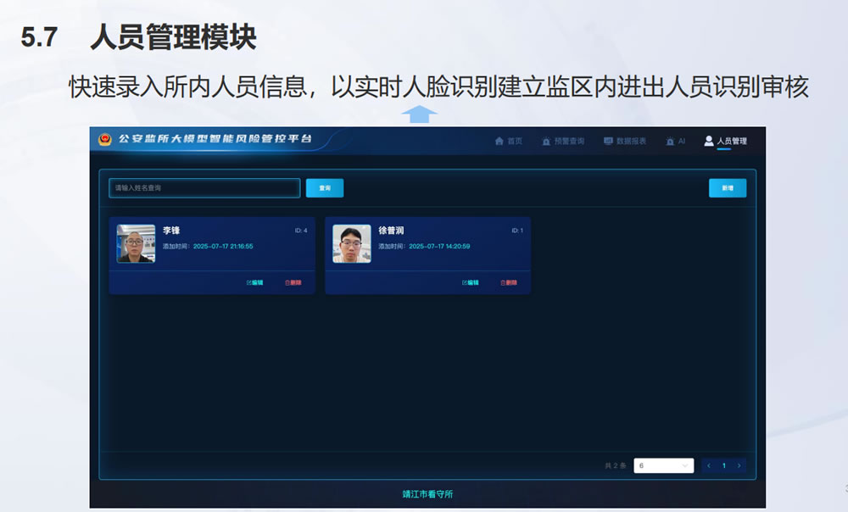
Task: Click the face photo of 李锋
Action: click(136, 243)
